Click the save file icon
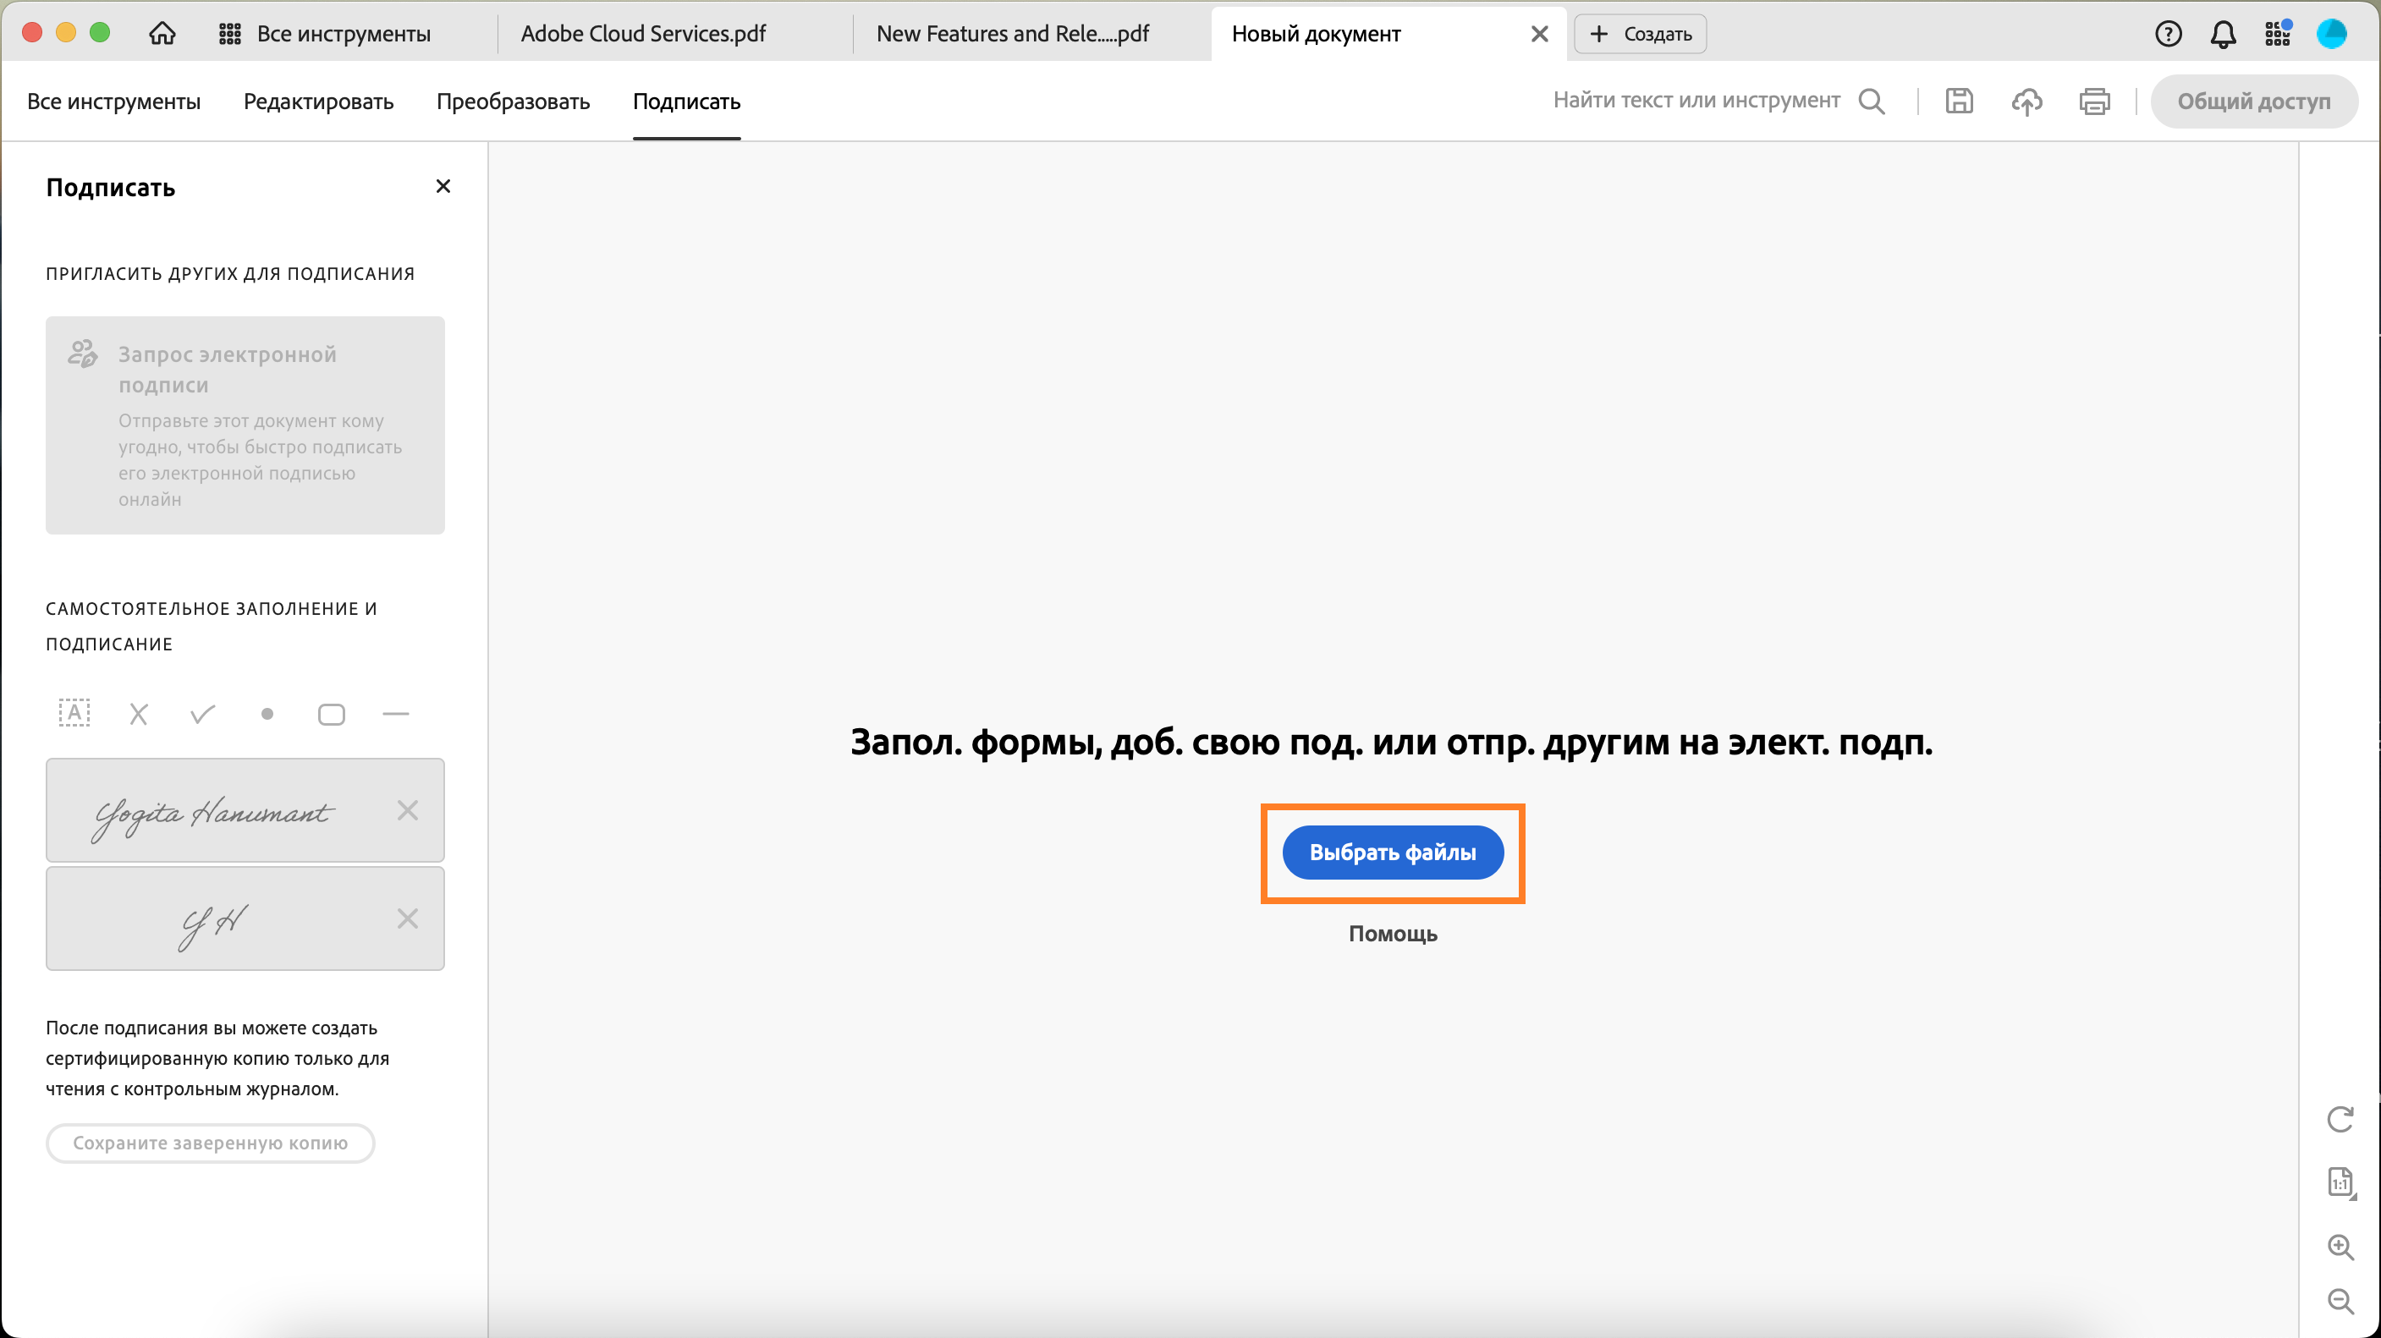 tap(1959, 101)
